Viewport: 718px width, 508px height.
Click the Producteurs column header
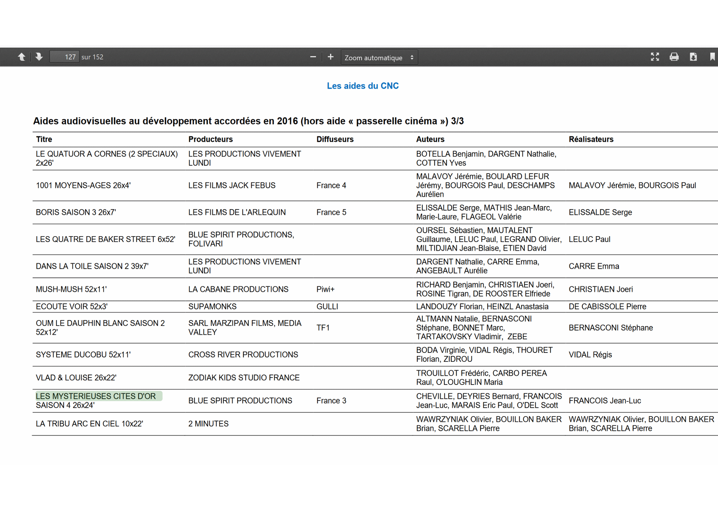point(210,139)
